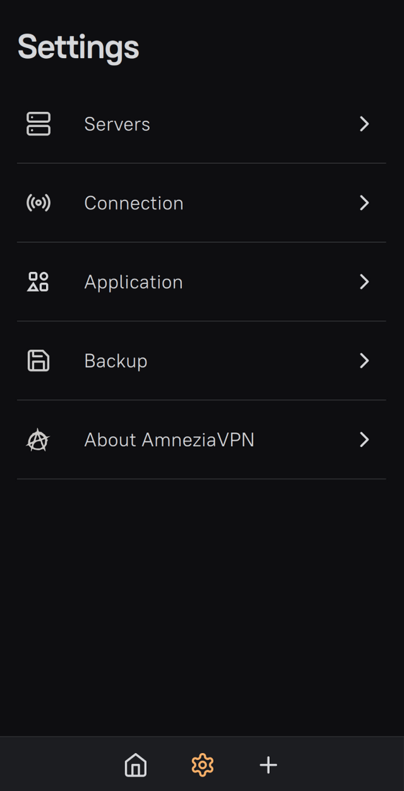This screenshot has width=404, height=791.
Task: Select the Application text label
Action: 133,282
